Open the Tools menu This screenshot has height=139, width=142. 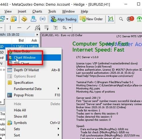tap(52, 11)
